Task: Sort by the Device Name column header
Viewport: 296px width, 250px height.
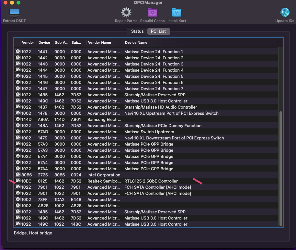Action: (x=136, y=42)
